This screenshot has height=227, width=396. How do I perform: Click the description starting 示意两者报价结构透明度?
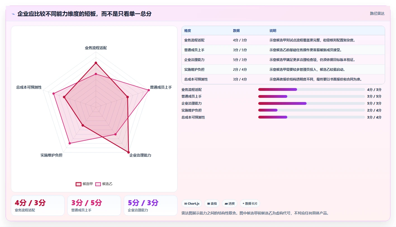[x=316, y=79]
